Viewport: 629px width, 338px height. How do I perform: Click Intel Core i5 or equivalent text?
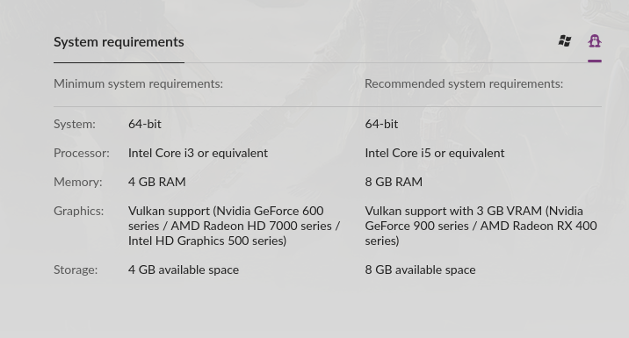[435, 153]
